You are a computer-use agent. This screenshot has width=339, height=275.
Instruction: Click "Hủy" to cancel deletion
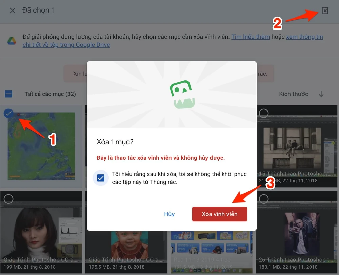169,214
